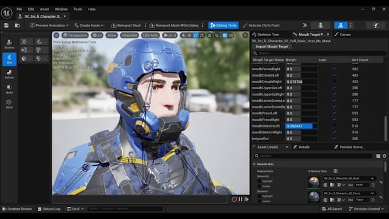Browse to Head material in Content Browser
This screenshot has height=219, width=389.
pos(332,185)
